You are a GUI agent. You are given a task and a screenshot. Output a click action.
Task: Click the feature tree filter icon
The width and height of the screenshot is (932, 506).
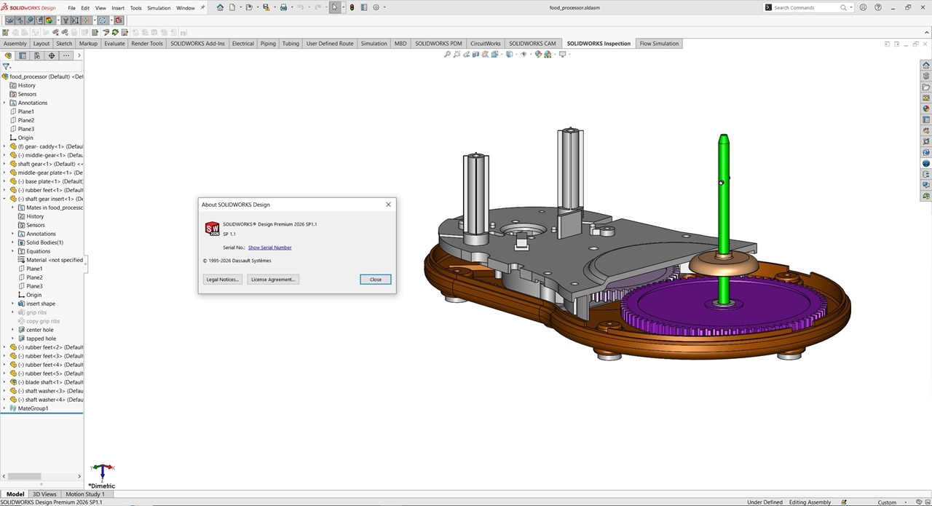click(x=7, y=66)
